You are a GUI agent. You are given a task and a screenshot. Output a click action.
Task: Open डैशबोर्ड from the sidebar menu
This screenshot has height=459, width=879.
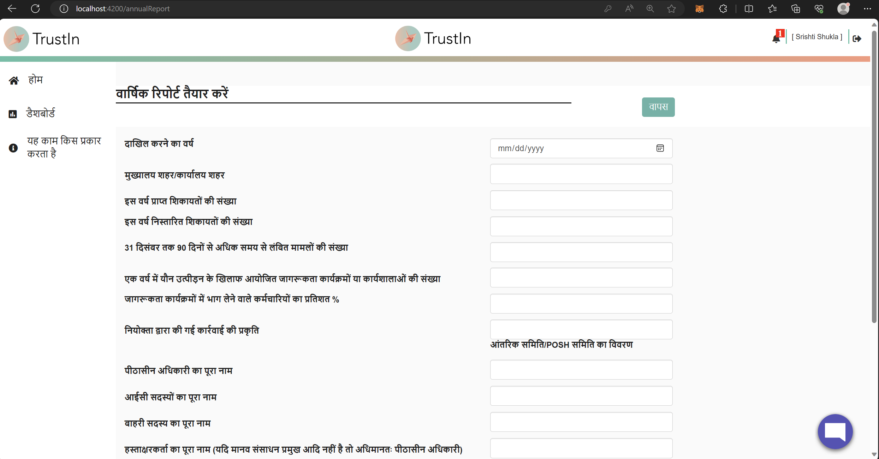click(x=41, y=113)
